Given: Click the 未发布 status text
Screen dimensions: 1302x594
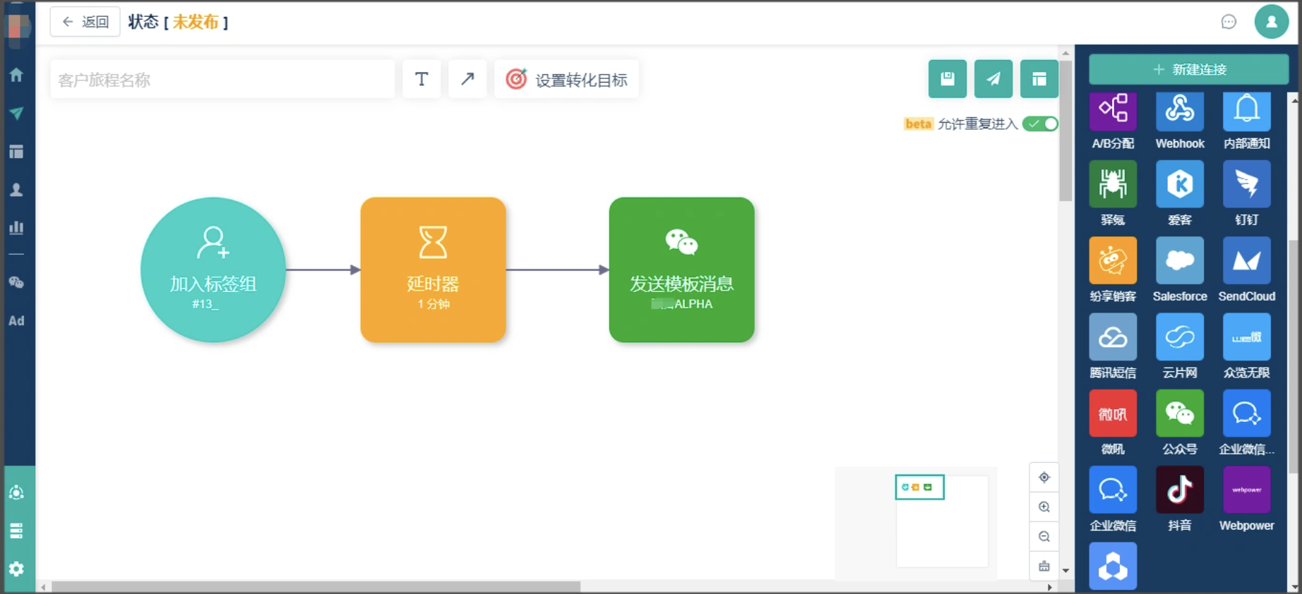Looking at the screenshot, I should tap(196, 22).
